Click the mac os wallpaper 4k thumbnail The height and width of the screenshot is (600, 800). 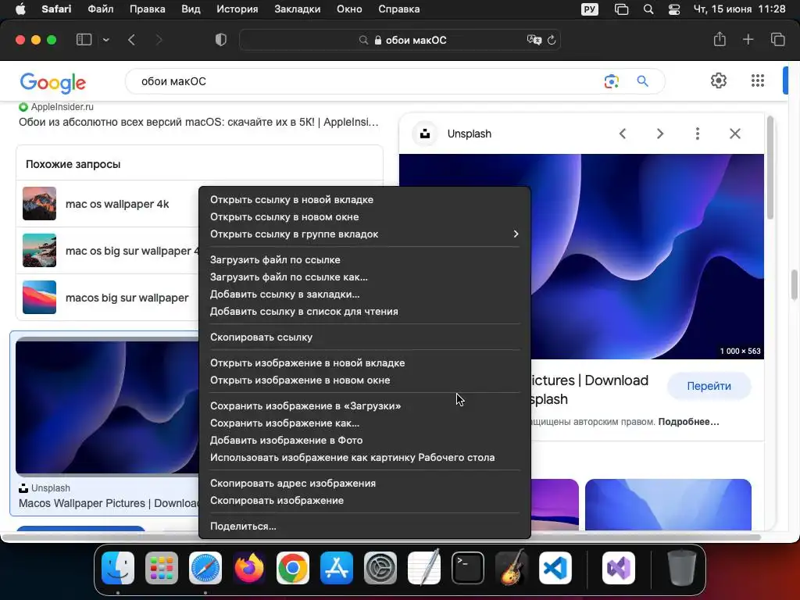click(39, 204)
